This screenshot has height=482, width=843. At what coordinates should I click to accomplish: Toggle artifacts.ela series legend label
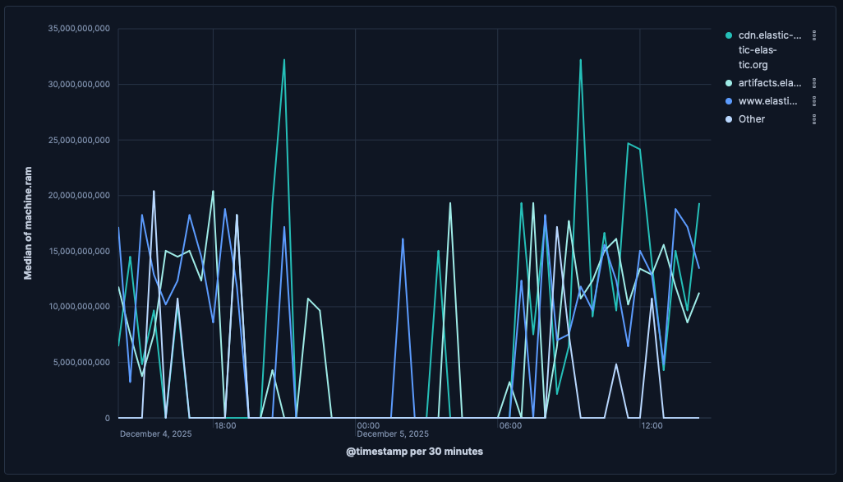[769, 83]
